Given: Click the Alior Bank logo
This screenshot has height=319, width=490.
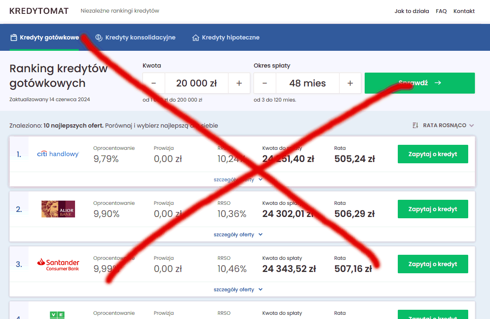Looking at the screenshot, I should click(x=58, y=209).
